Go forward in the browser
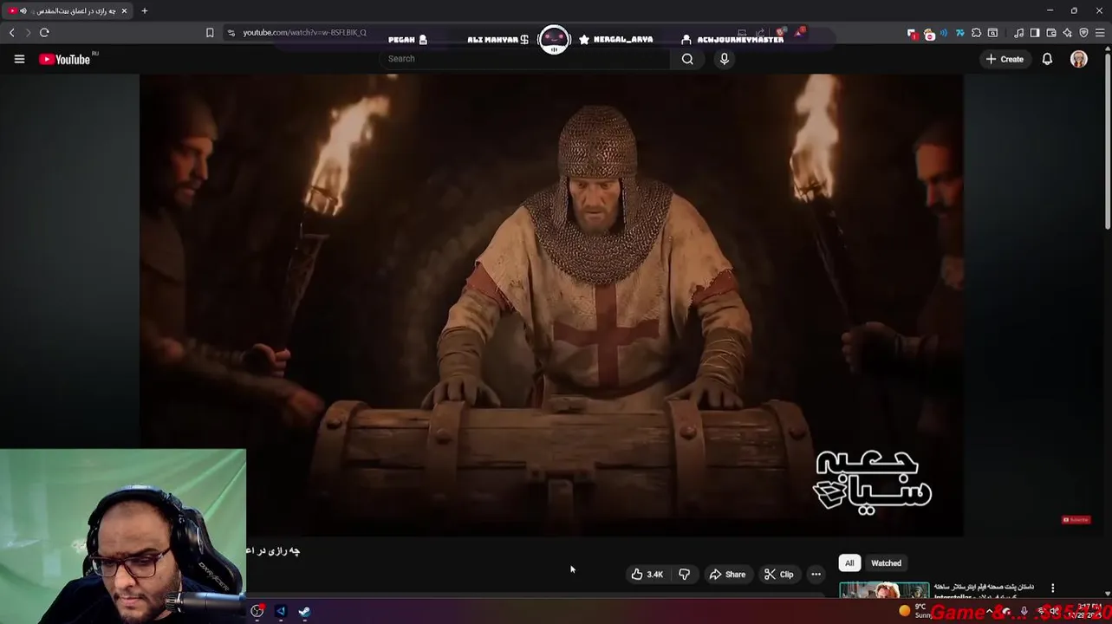This screenshot has width=1112, height=624. pyautogui.click(x=28, y=32)
